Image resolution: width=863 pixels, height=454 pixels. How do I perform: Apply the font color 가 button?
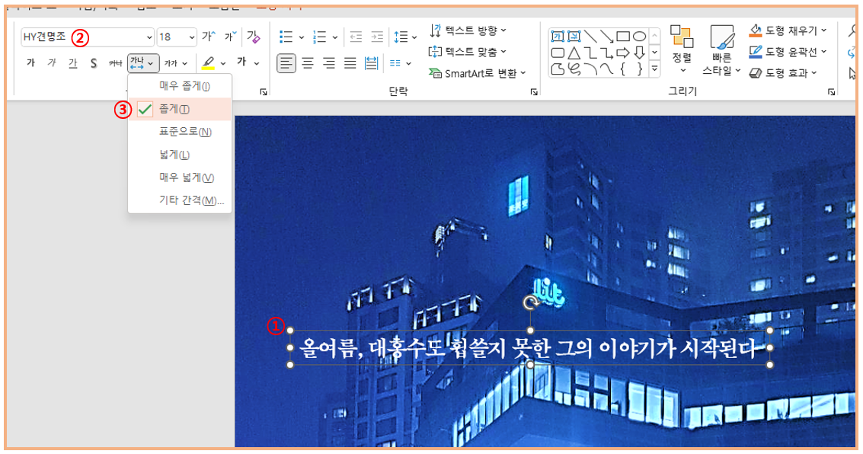tap(241, 62)
